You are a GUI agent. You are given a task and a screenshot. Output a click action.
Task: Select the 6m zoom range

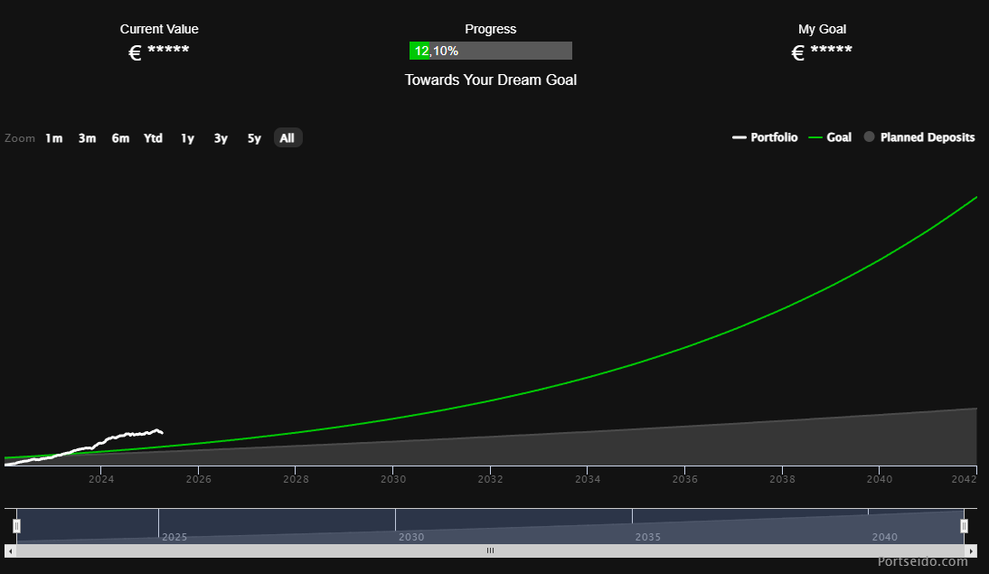120,138
